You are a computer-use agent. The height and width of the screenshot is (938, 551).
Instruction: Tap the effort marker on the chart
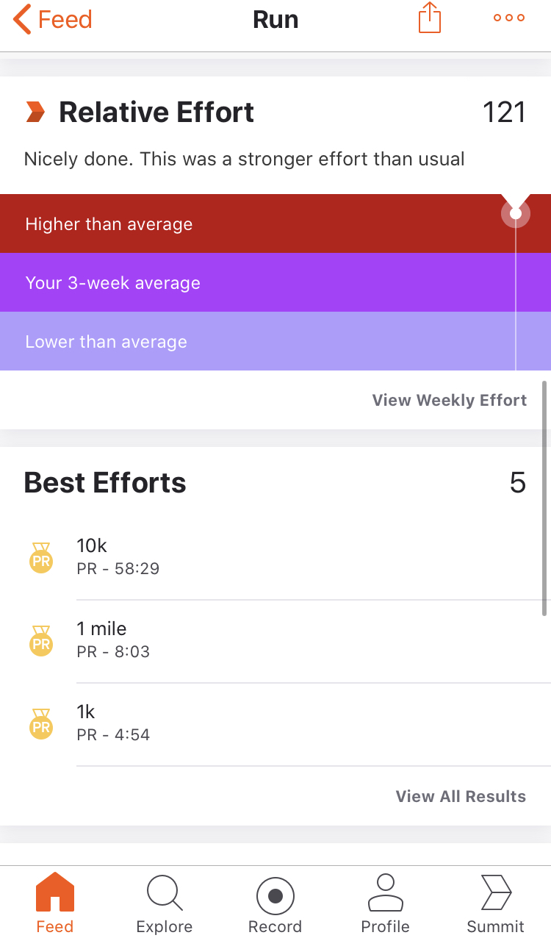[x=516, y=213]
